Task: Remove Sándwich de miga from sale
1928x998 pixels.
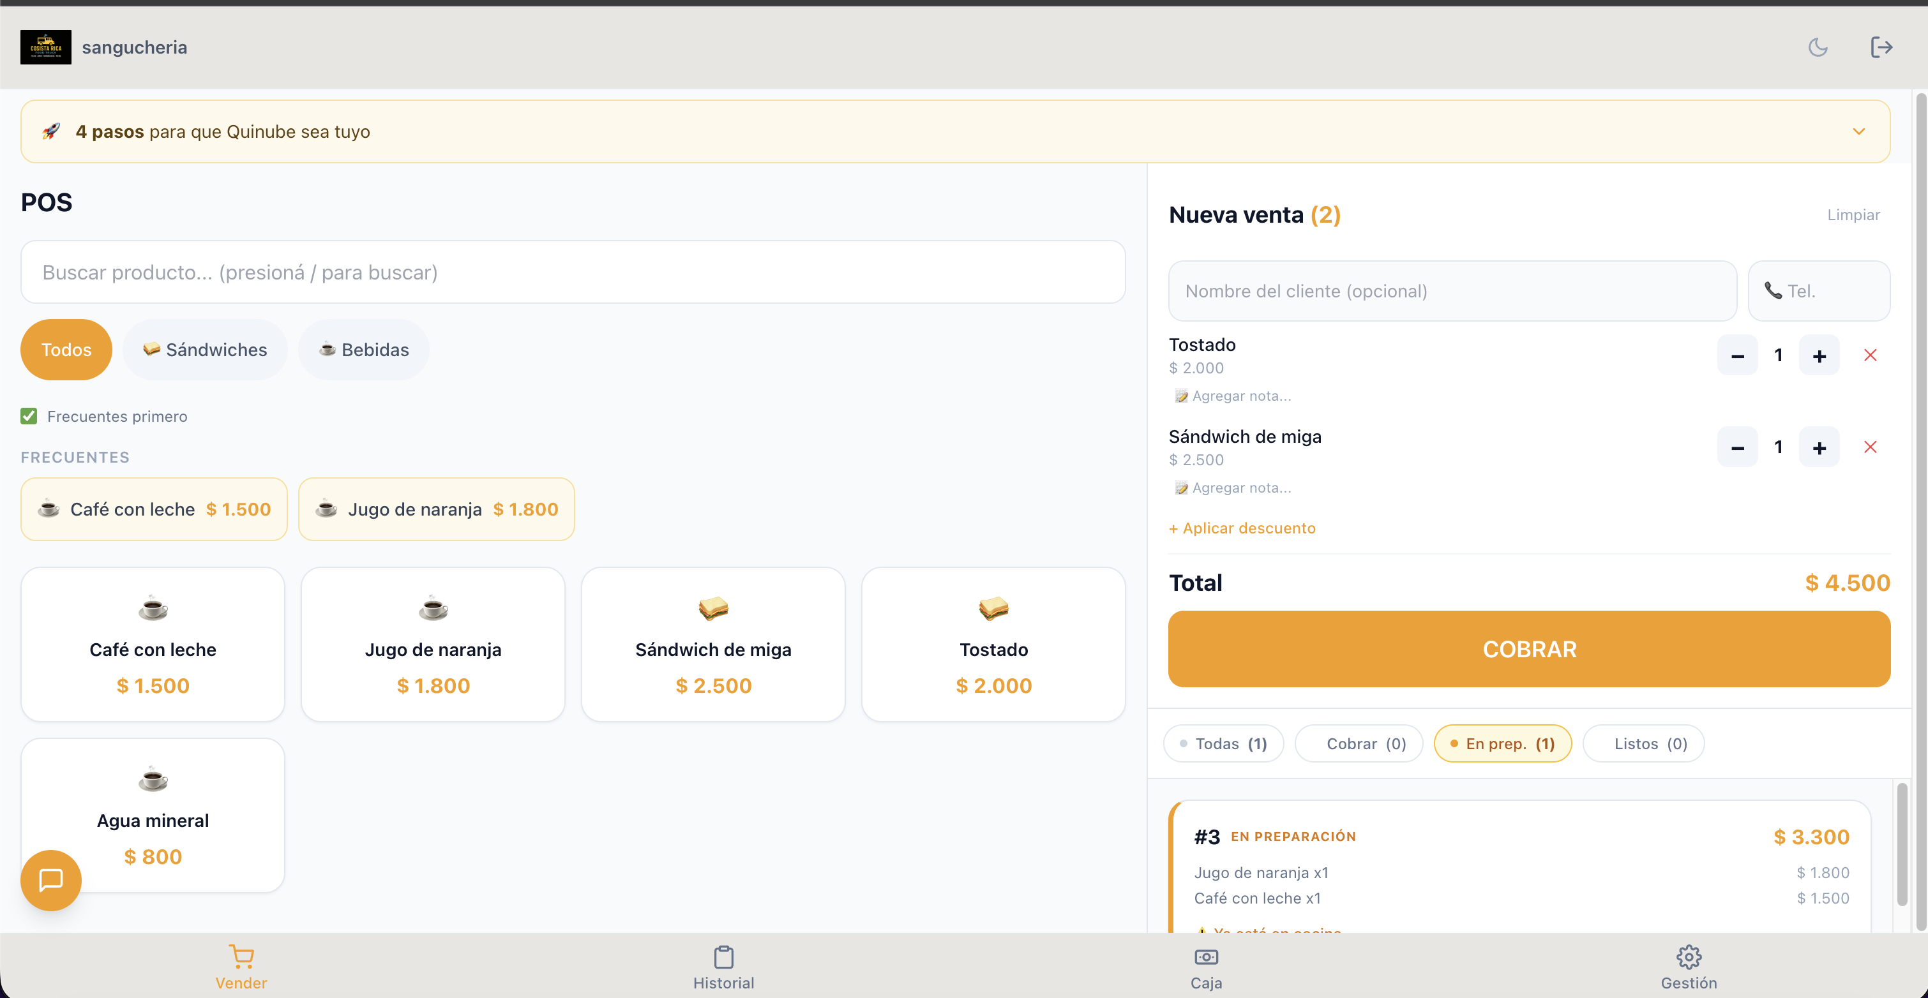Action: [x=1870, y=447]
